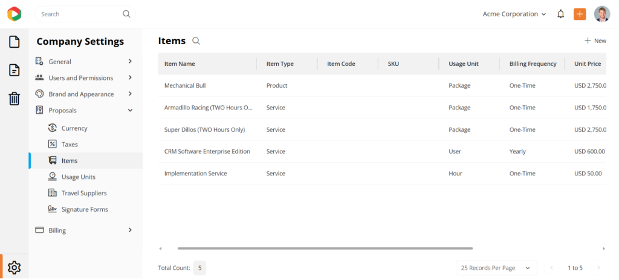Open the Acme Corporation company dropdown
This screenshot has width=619, height=280.
click(514, 14)
